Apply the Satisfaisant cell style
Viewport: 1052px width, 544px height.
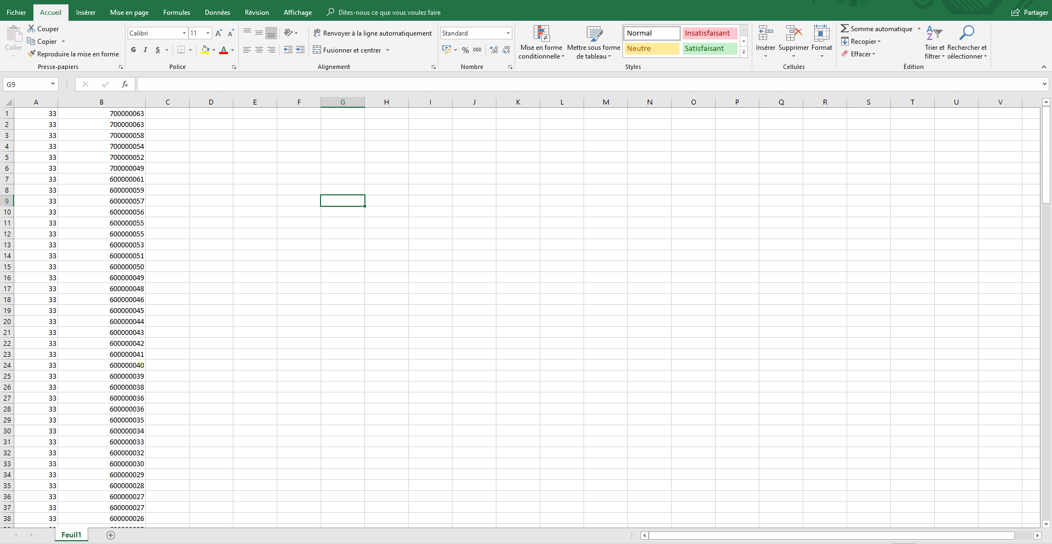coord(710,49)
